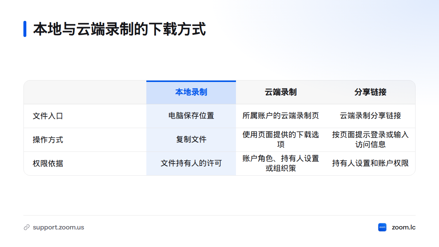Screen dimensions: 439x247
Task: Click the blue Zoom logo icon
Action: [382, 227]
